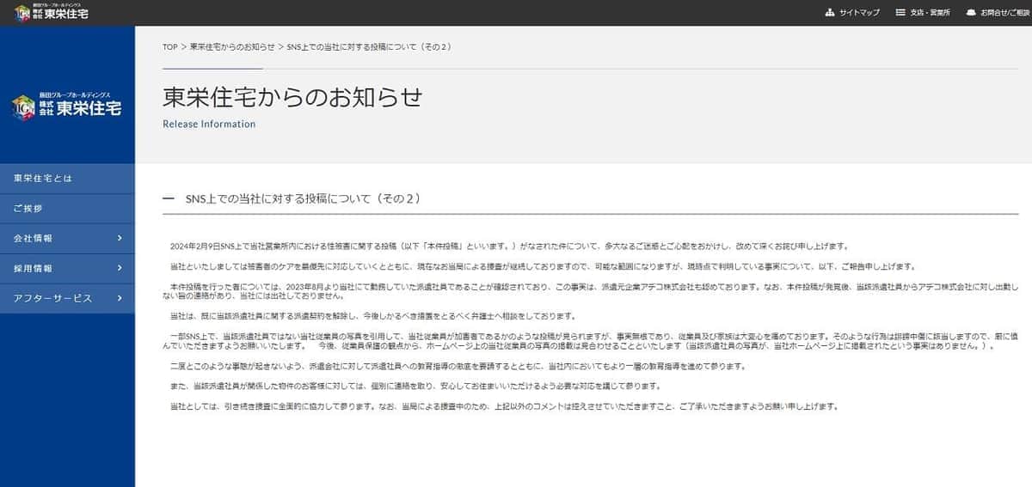Viewport: 1032px width, 487px height.
Task: Click 東栄住宅からのお知らせ breadcrumb link
Action: coord(232,46)
